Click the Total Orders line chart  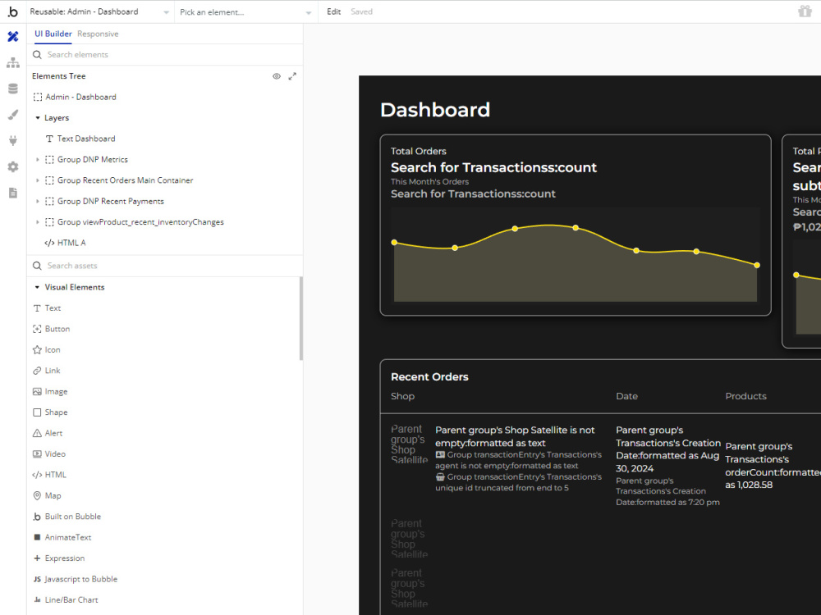point(576,255)
